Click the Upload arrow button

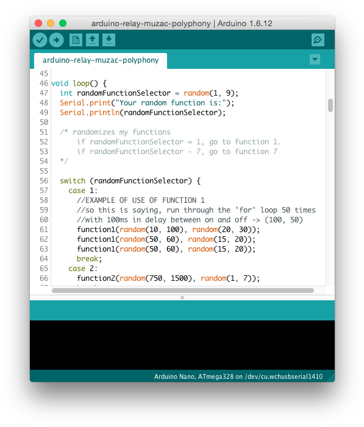(56, 40)
